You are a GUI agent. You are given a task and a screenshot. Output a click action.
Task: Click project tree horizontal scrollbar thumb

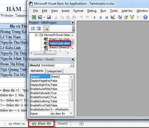pos(45,53)
